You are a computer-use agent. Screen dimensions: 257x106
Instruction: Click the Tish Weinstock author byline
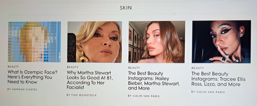click(82, 95)
